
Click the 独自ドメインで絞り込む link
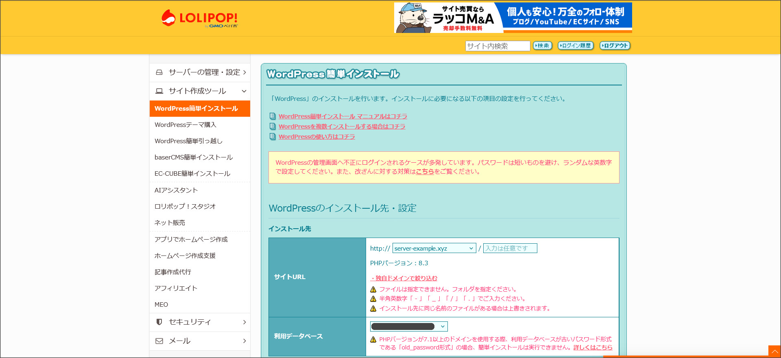(404, 278)
